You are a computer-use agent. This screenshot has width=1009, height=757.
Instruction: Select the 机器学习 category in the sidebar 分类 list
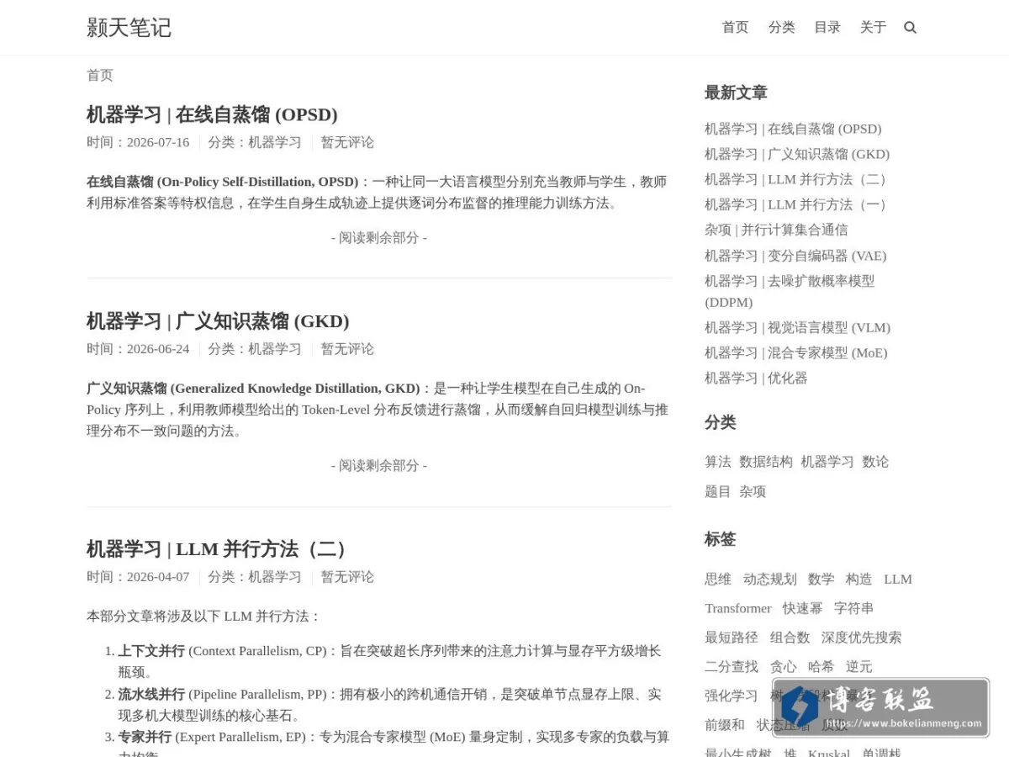[827, 462]
